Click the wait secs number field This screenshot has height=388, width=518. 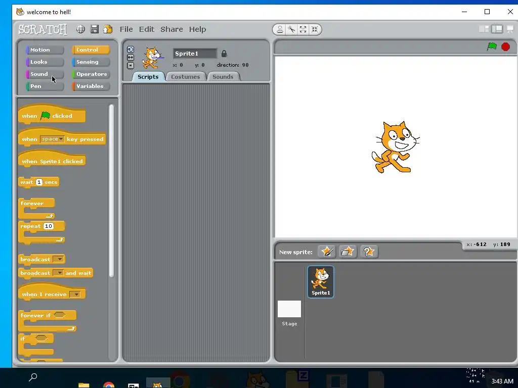point(39,182)
